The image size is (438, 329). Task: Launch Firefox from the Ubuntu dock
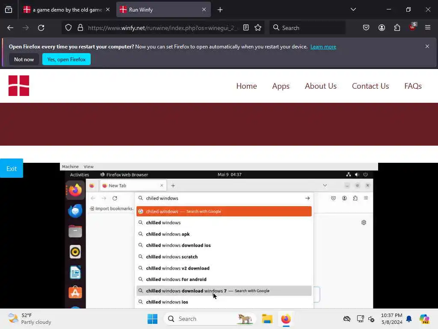pos(75,190)
